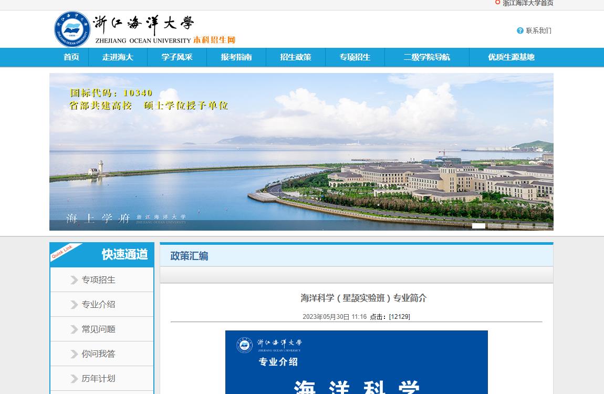Open the 招生政策 menu
Screen dimensions: 604x394
[x=296, y=57]
